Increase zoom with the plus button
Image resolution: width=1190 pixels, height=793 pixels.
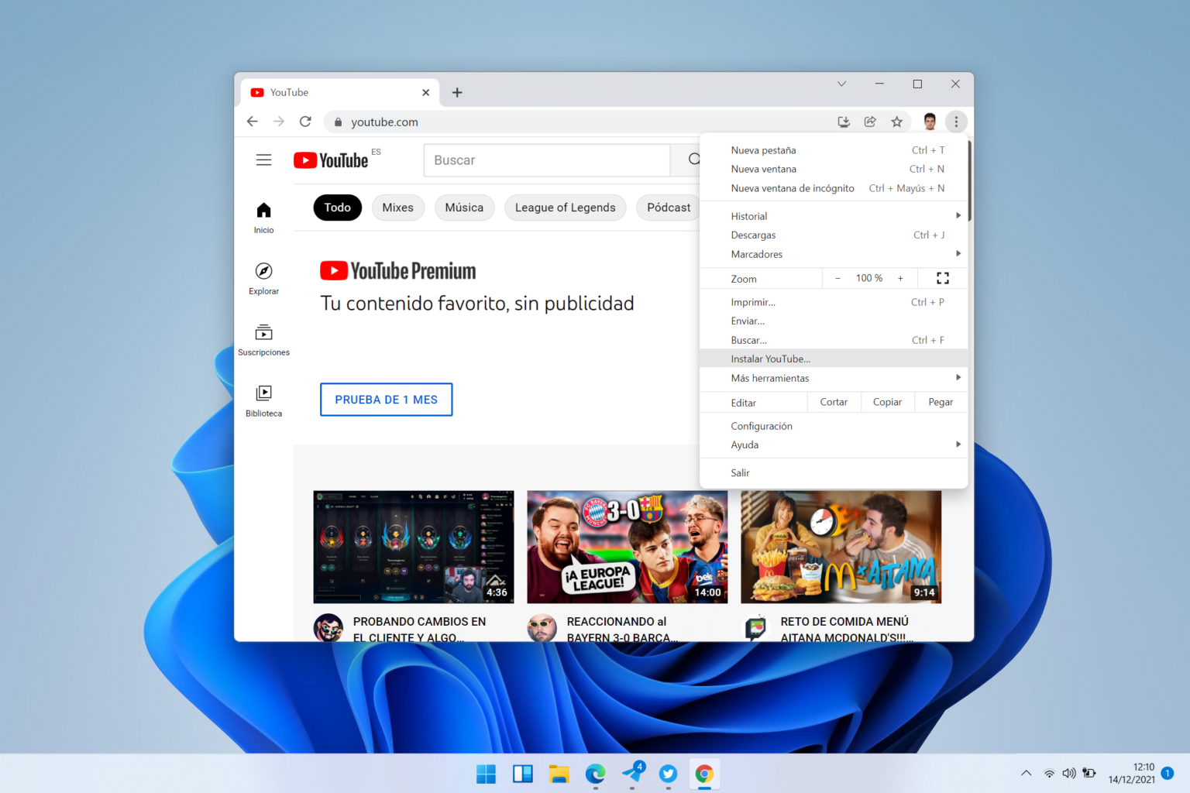(x=900, y=278)
